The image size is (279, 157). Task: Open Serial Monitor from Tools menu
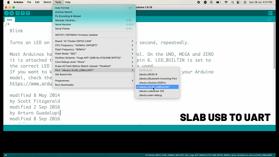(94, 24)
